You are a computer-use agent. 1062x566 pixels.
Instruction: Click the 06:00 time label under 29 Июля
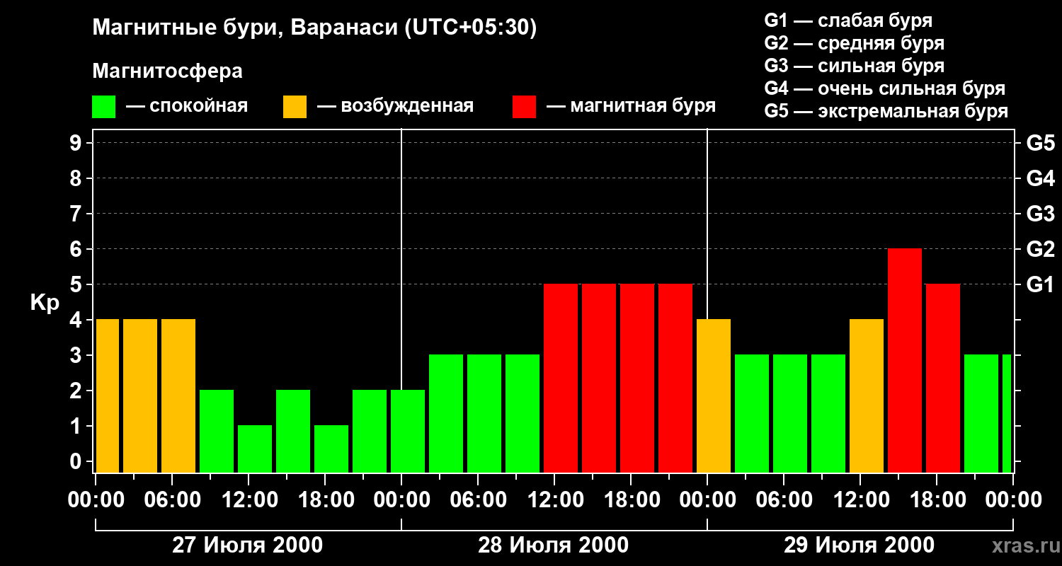784,499
